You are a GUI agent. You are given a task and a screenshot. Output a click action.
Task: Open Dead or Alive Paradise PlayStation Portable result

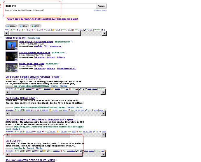point(32,77)
